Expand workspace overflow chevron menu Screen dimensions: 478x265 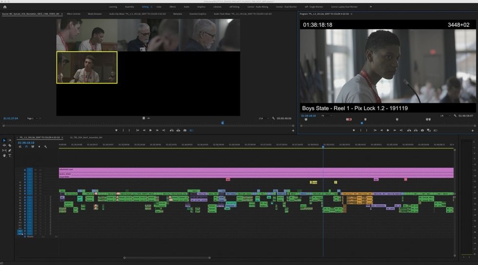[371, 6]
